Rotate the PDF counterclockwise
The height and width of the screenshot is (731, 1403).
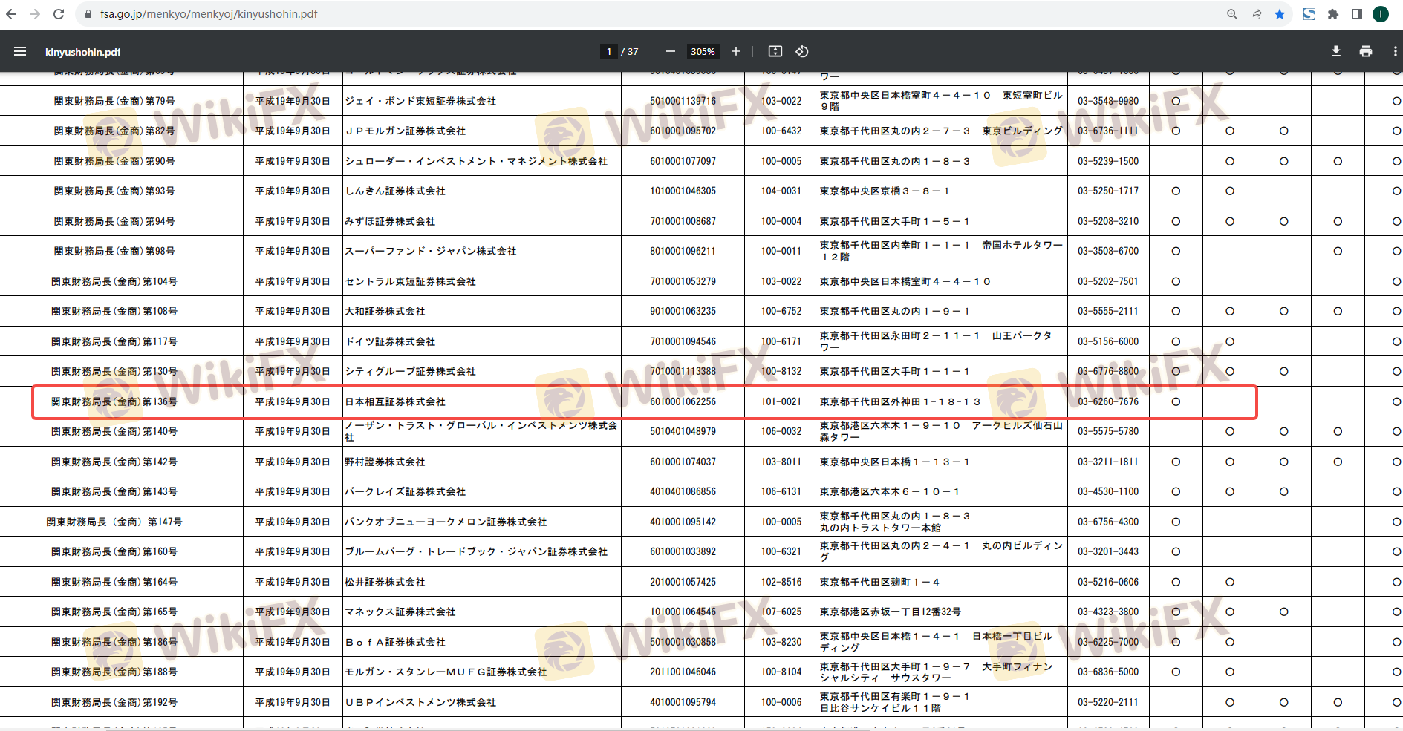(x=802, y=51)
